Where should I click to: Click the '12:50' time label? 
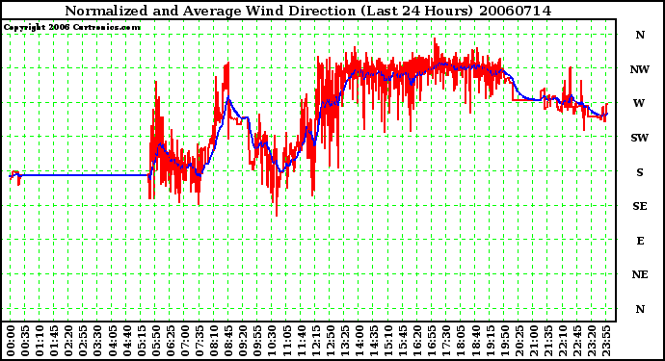point(331,341)
